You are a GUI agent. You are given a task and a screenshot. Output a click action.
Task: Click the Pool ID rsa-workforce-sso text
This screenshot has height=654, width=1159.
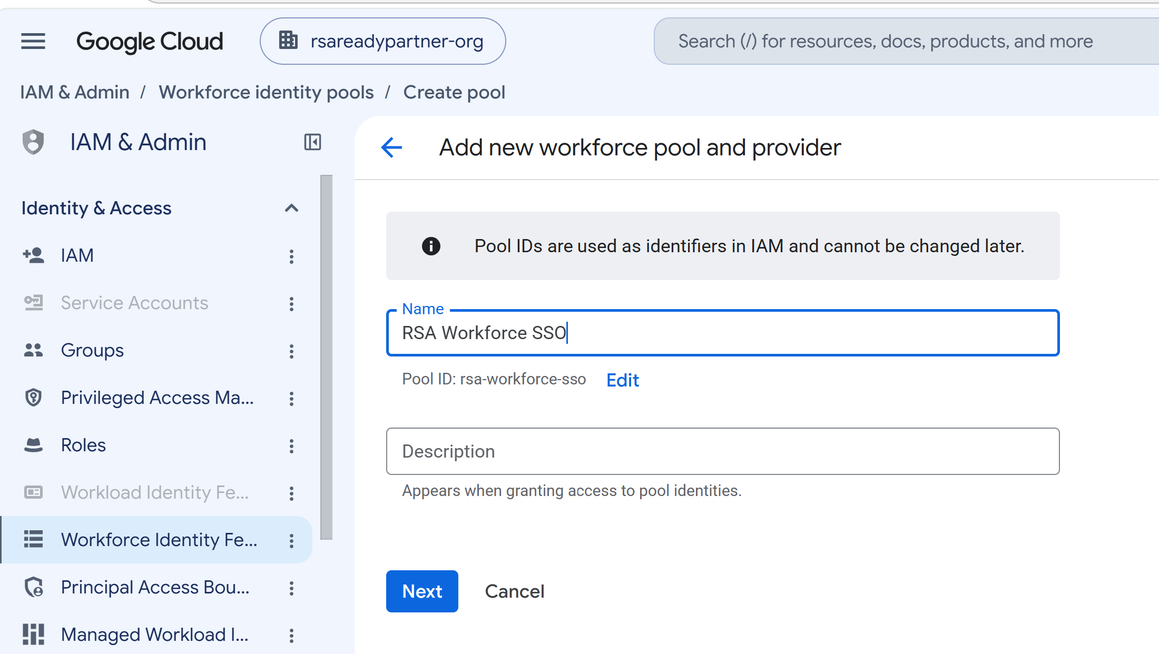click(x=494, y=379)
